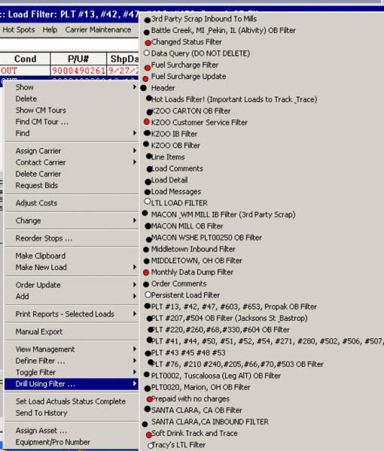The height and width of the screenshot is (451, 384).
Task: Open the Help menu
Action: click(x=50, y=29)
